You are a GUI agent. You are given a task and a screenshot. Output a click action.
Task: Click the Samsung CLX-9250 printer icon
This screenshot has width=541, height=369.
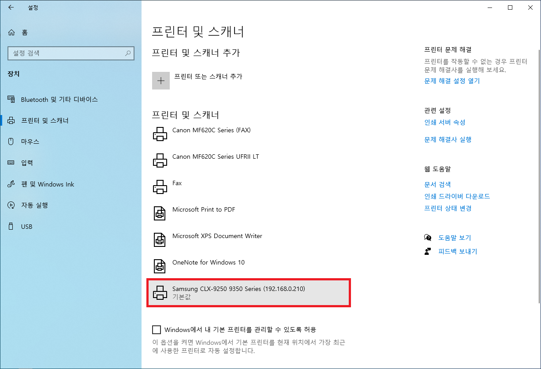coord(160,293)
